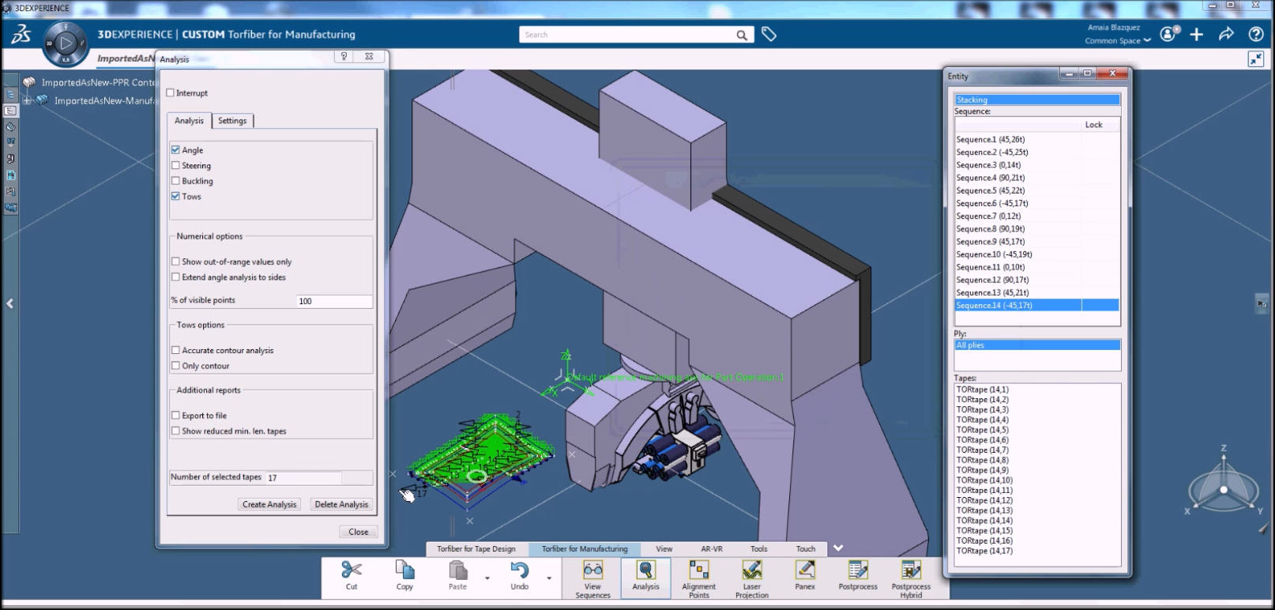Image resolution: width=1275 pixels, height=610 pixels.
Task: Enable Export to file checkbox
Action: tap(175, 416)
